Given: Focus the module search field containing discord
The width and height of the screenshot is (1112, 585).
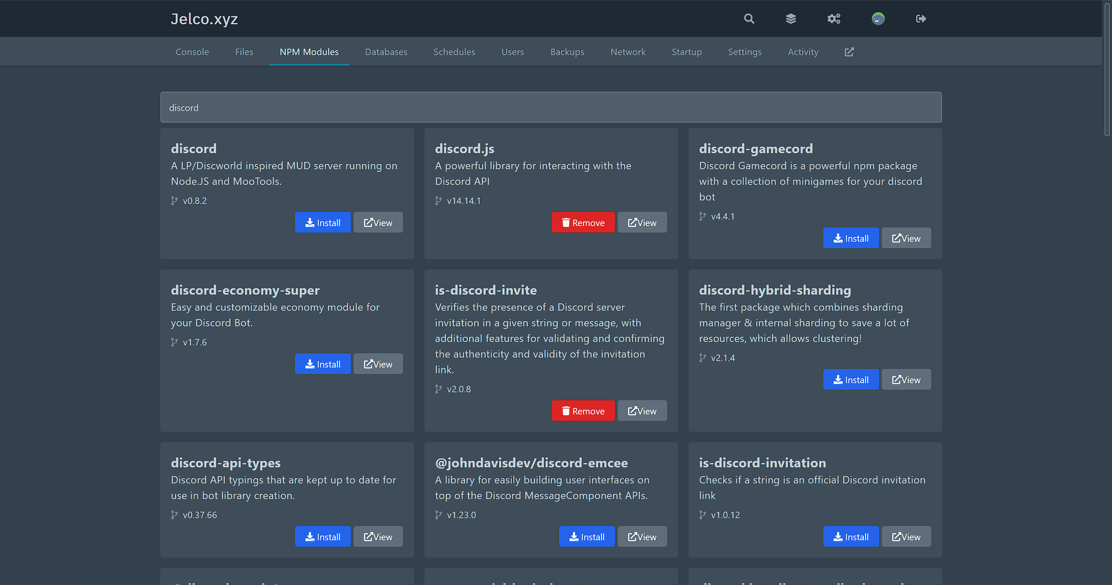Looking at the screenshot, I should point(551,107).
